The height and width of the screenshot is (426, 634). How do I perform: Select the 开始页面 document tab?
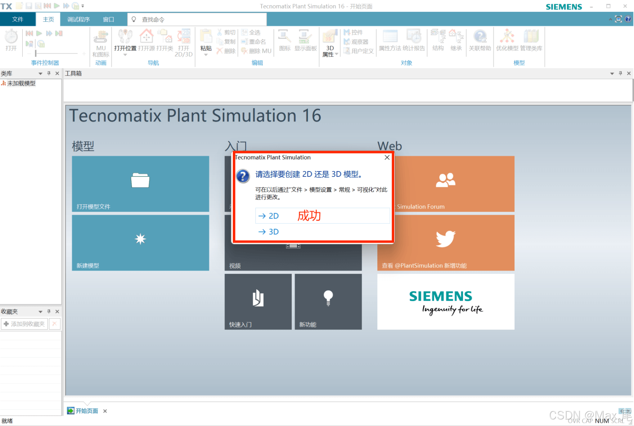83,411
